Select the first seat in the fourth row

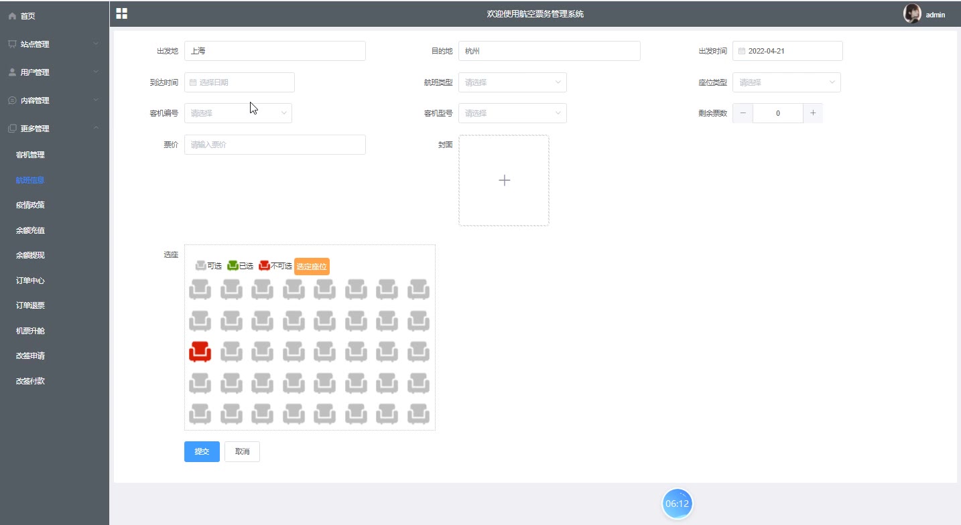[200, 382]
